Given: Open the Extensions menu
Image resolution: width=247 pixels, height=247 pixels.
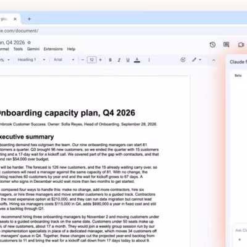Looking at the screenshot, I should click(x=53, y=49).
